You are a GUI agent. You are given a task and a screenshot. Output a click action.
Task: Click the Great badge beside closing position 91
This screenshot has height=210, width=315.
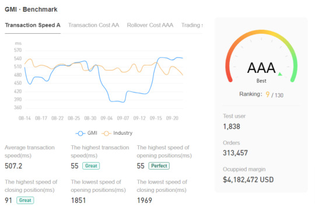click(x=25, y=200)
